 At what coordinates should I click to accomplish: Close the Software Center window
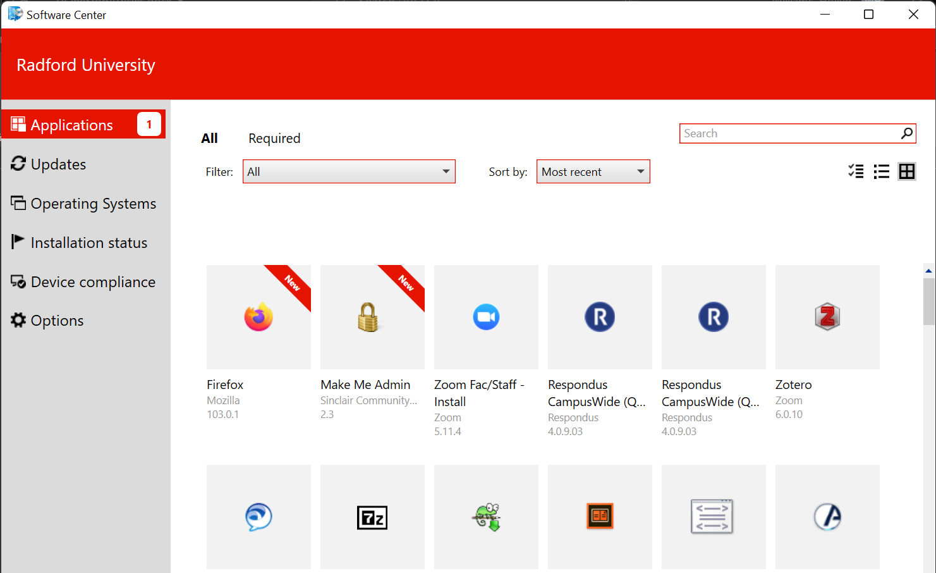click(x=913, y=14)
